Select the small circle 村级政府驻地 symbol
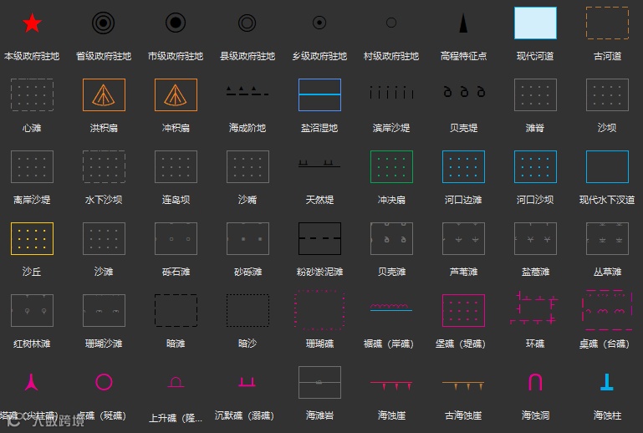This screenshot has width=643, height=433. [x=391, y=23]
